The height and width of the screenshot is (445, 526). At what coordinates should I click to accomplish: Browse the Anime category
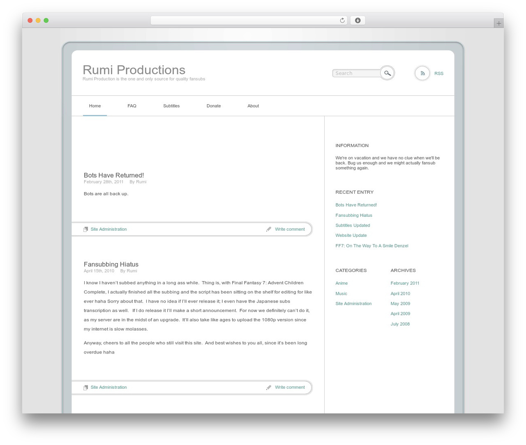pyautogui.click(x=341, y=283)
